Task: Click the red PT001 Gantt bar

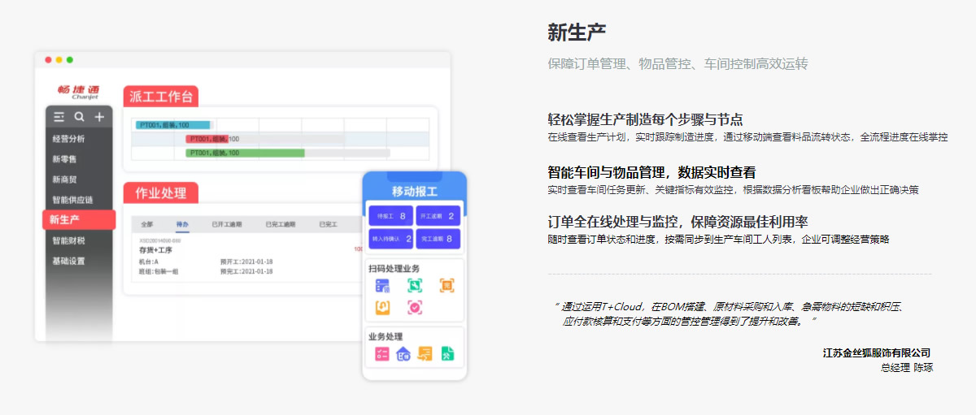Action: click(x=207, y=139)
